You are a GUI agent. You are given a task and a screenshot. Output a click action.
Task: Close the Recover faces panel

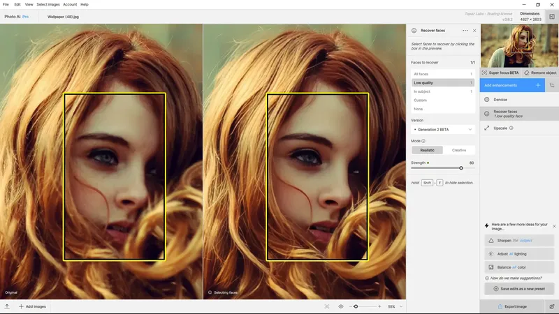tap(474, 31)
